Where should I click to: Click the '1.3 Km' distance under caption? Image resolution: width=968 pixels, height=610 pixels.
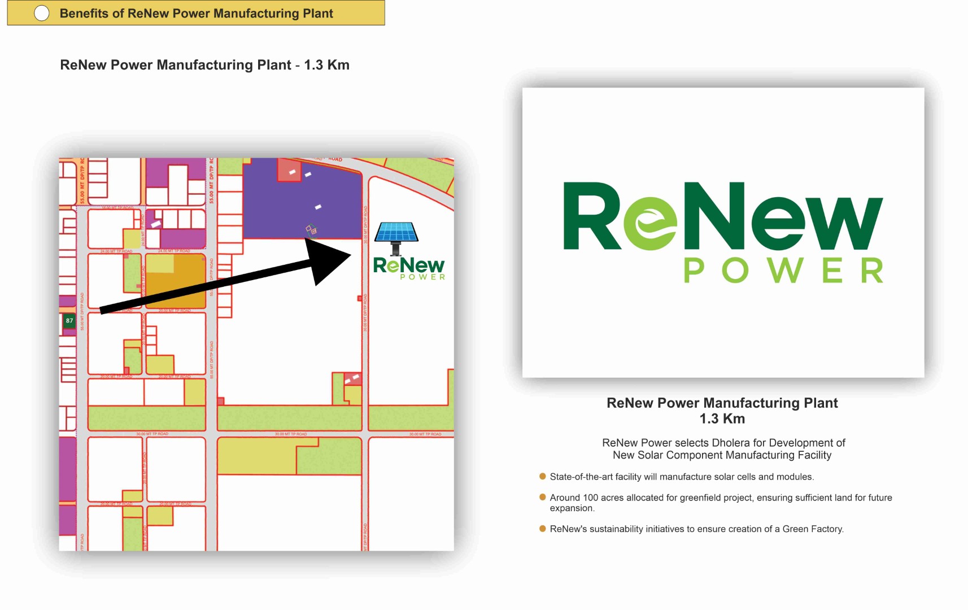point(722,419)
